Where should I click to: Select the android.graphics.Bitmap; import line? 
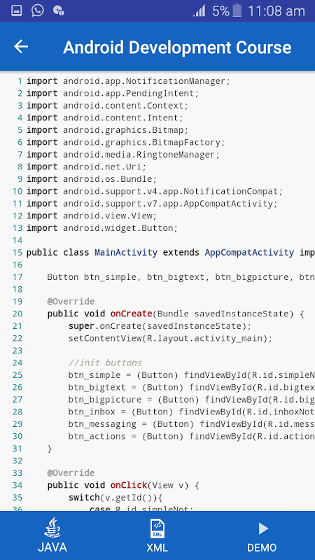click(x=107, y=130)
